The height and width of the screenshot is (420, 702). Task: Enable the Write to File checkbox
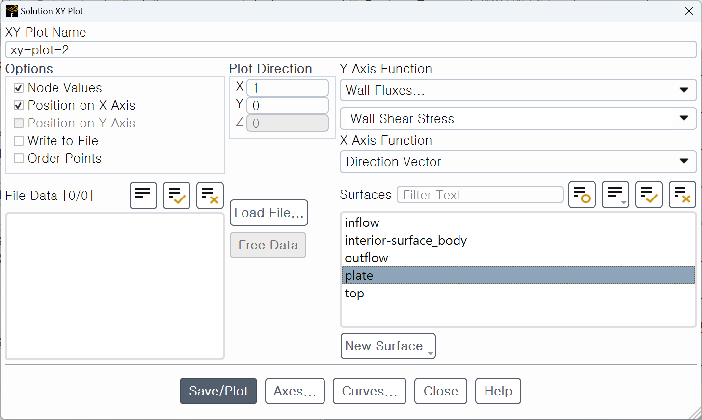tap(19, 141)
